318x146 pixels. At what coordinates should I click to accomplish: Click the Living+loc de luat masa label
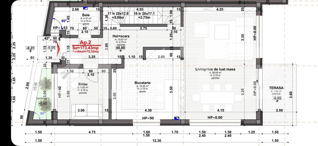pyautogui.click(x=215, y=69)
